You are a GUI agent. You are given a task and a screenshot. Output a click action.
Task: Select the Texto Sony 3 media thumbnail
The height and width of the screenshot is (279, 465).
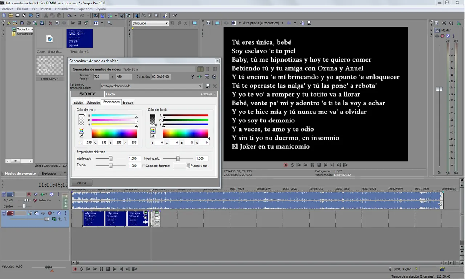80,39
